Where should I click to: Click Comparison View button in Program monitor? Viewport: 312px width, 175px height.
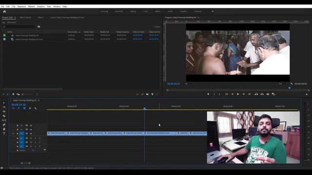[273, 94]
